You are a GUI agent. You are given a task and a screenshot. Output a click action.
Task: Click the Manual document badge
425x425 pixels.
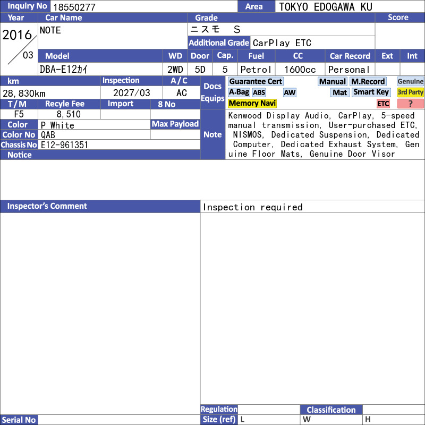click(x=333, y=81)
